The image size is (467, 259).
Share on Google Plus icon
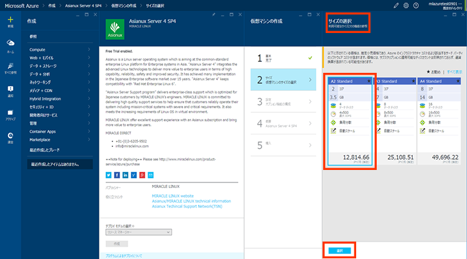[x=142, y=175]
